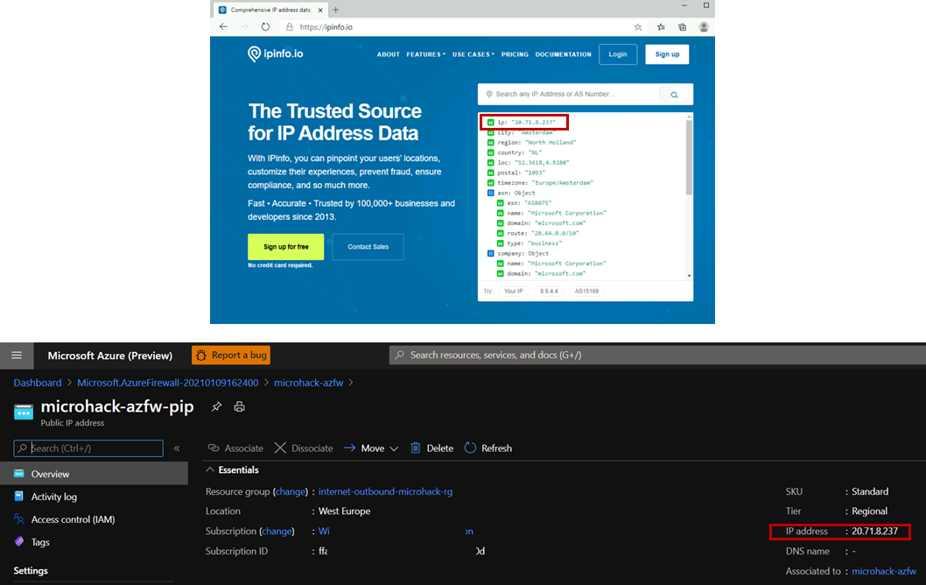Click the JSON panel scroll-down arrow
Screen dimensions: 926x585
click(689, 276)
